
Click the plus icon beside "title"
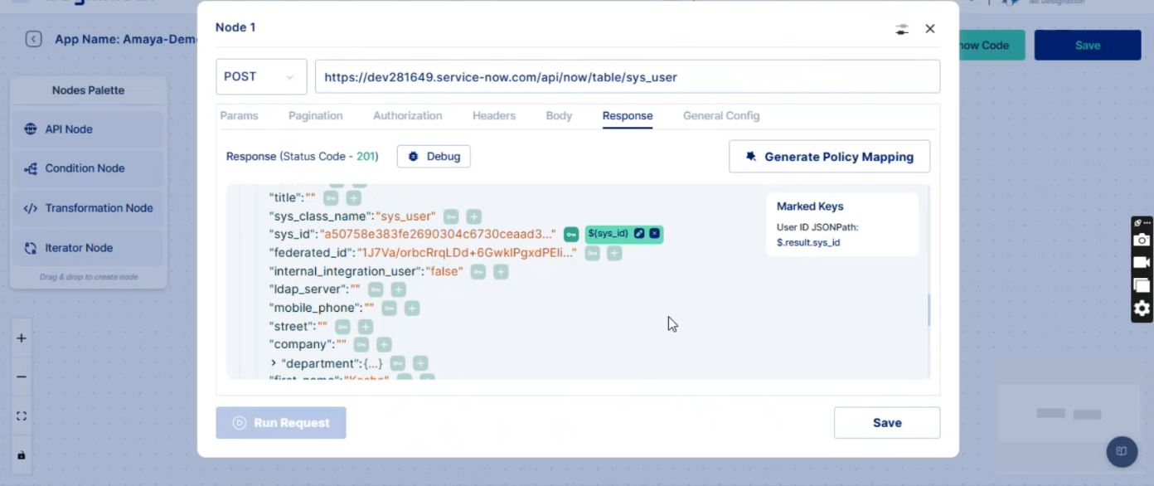point(353,198)
